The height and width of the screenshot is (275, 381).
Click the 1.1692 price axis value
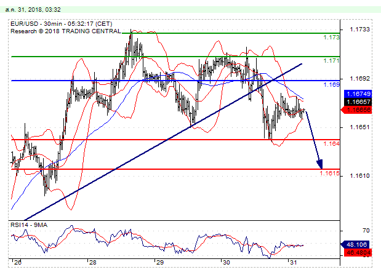tap(359, 79)
